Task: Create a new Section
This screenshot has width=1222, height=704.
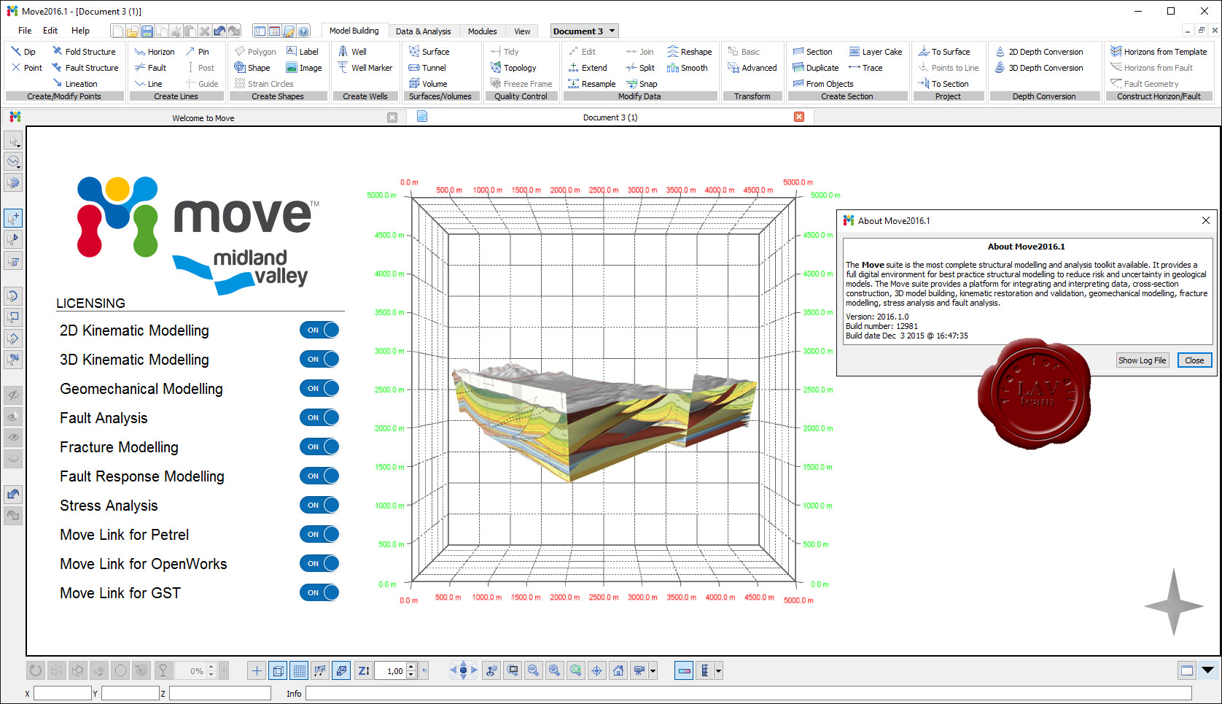Action: [812, 52]
